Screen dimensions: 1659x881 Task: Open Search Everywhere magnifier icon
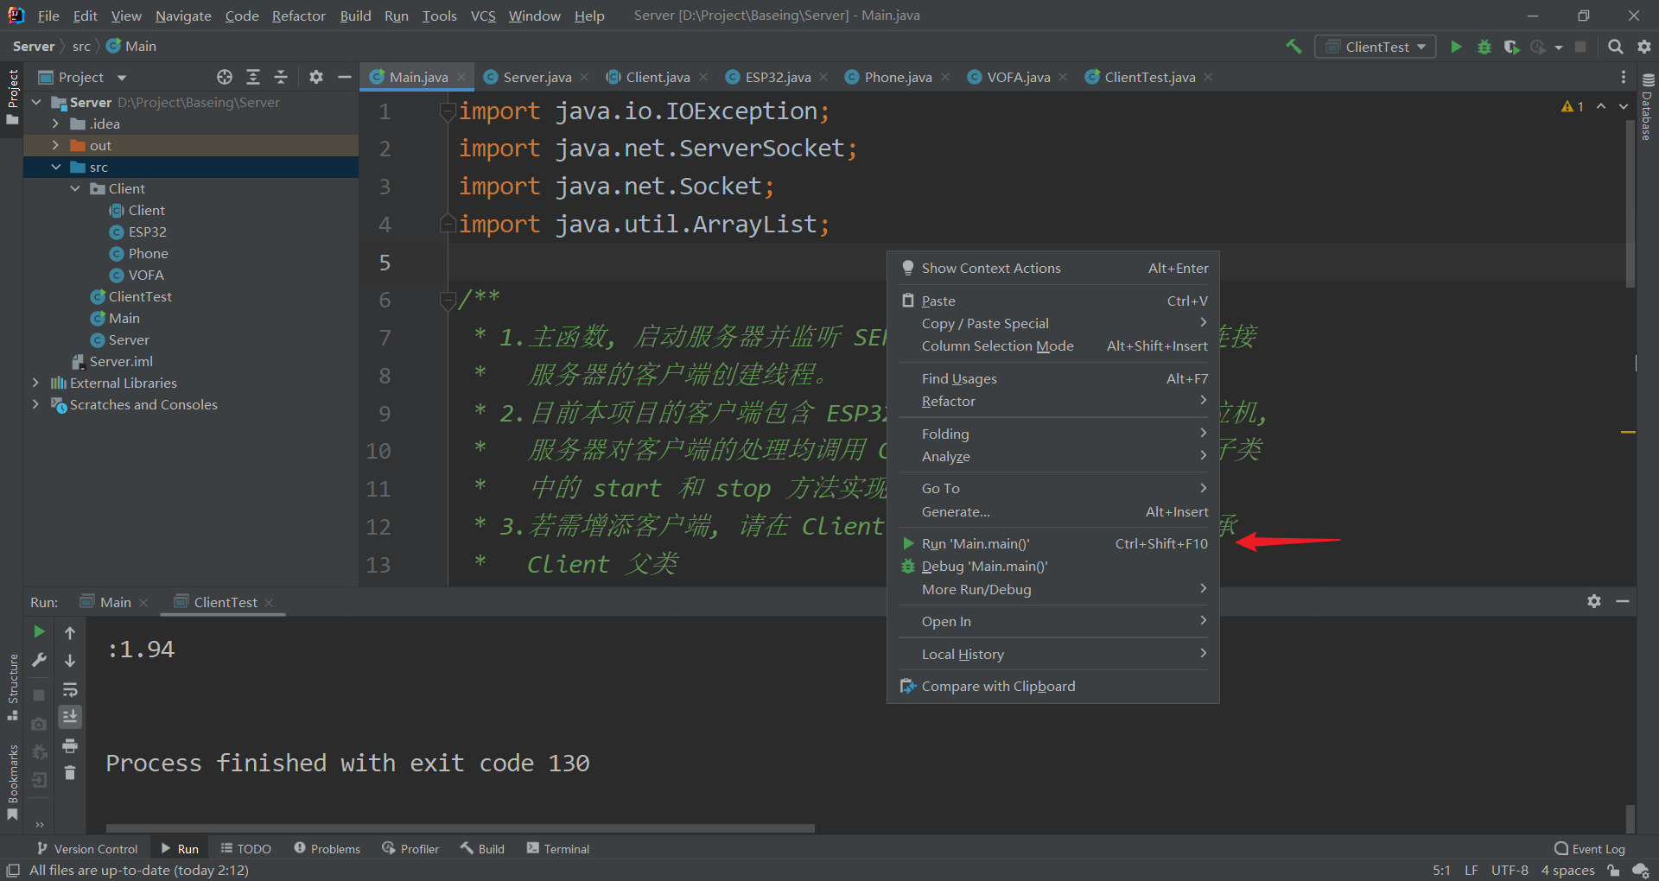pyautogui.click(x=1615, y=47)
